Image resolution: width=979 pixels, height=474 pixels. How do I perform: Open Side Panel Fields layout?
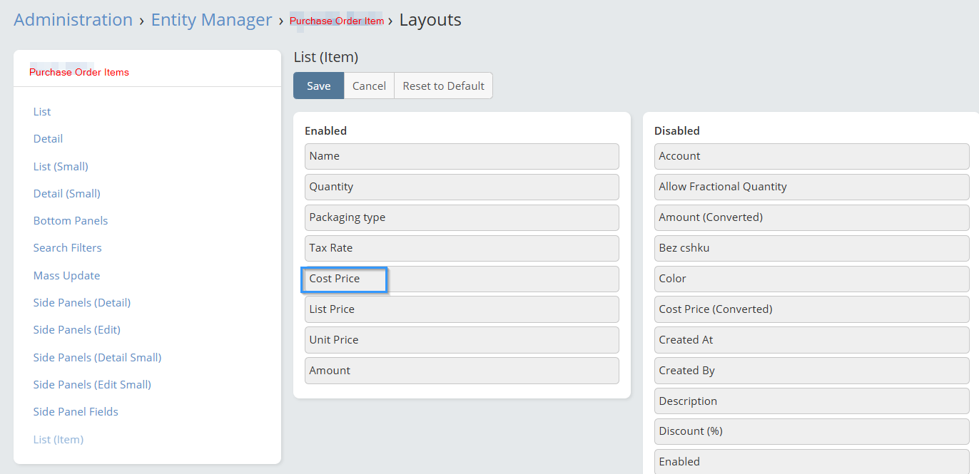click(76, 411)
